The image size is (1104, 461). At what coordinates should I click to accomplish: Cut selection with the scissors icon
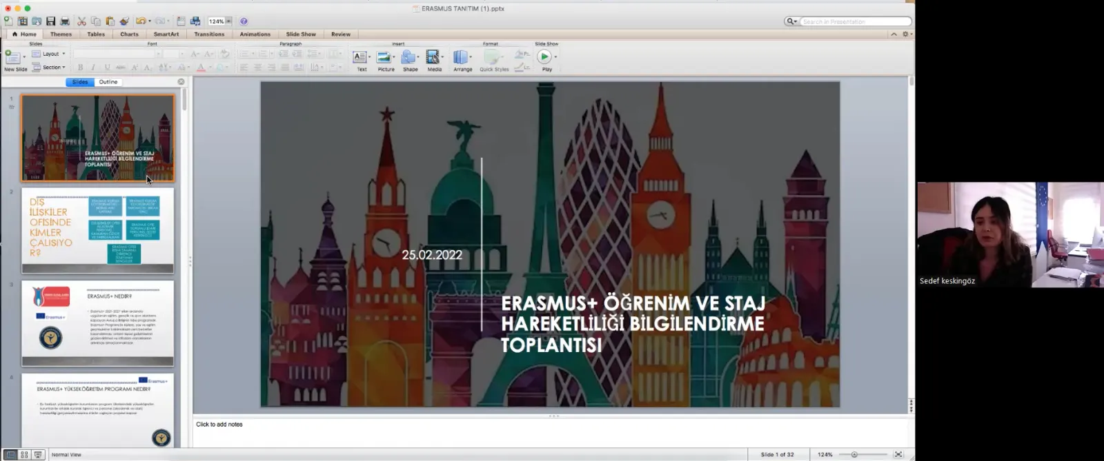[x=81, y=21]
